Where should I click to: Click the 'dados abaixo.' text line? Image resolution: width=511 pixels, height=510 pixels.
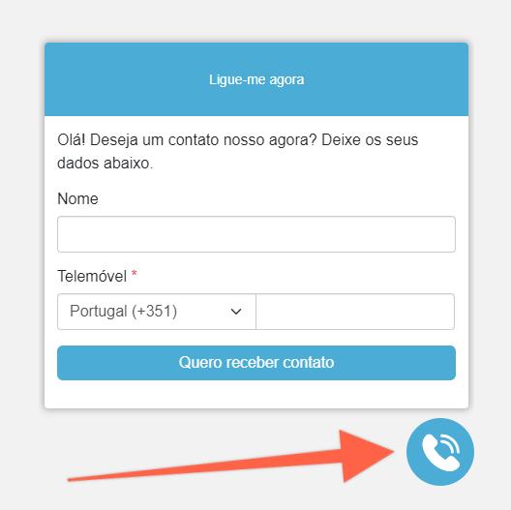click(x=105, y=163)
